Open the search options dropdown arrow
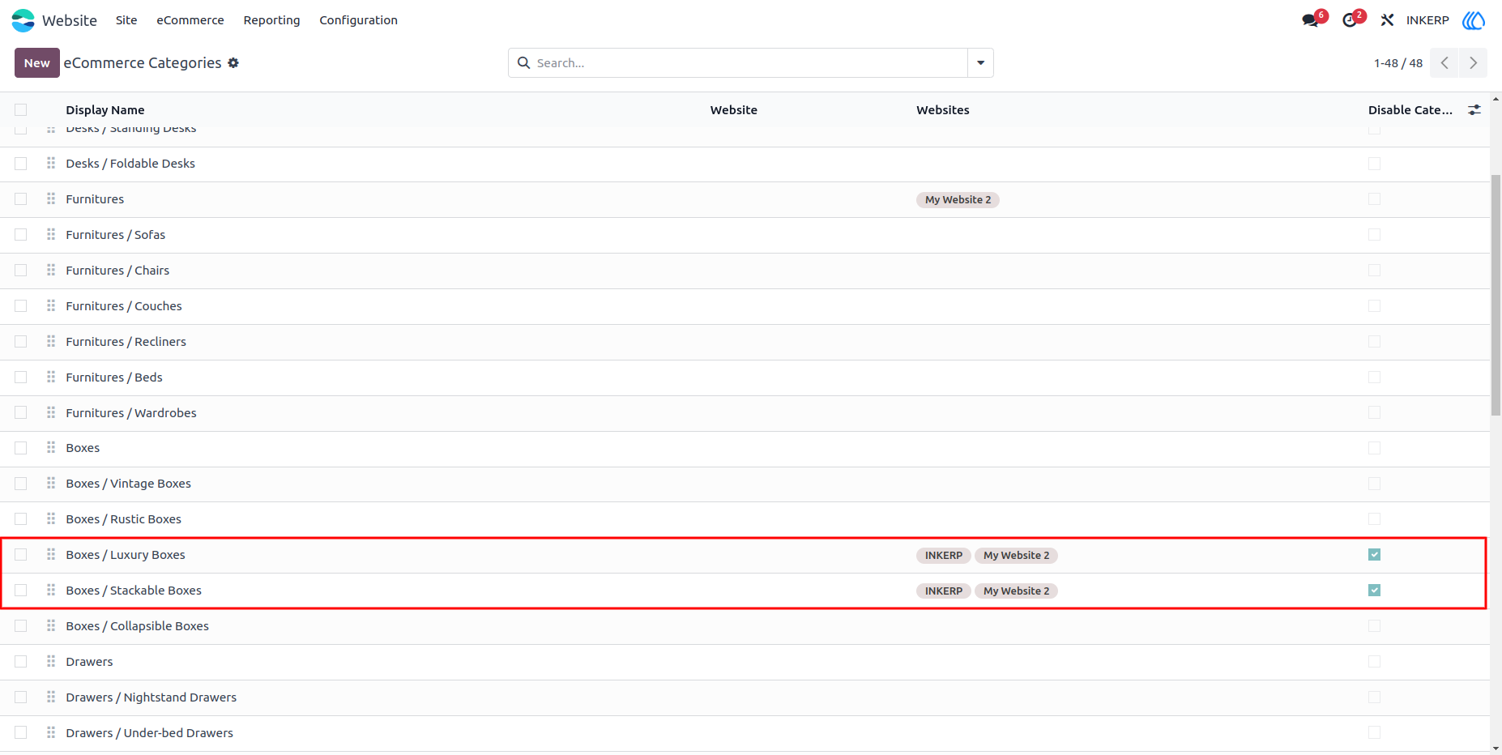Viewport: 1502px width, 755px height. (980, 63)
